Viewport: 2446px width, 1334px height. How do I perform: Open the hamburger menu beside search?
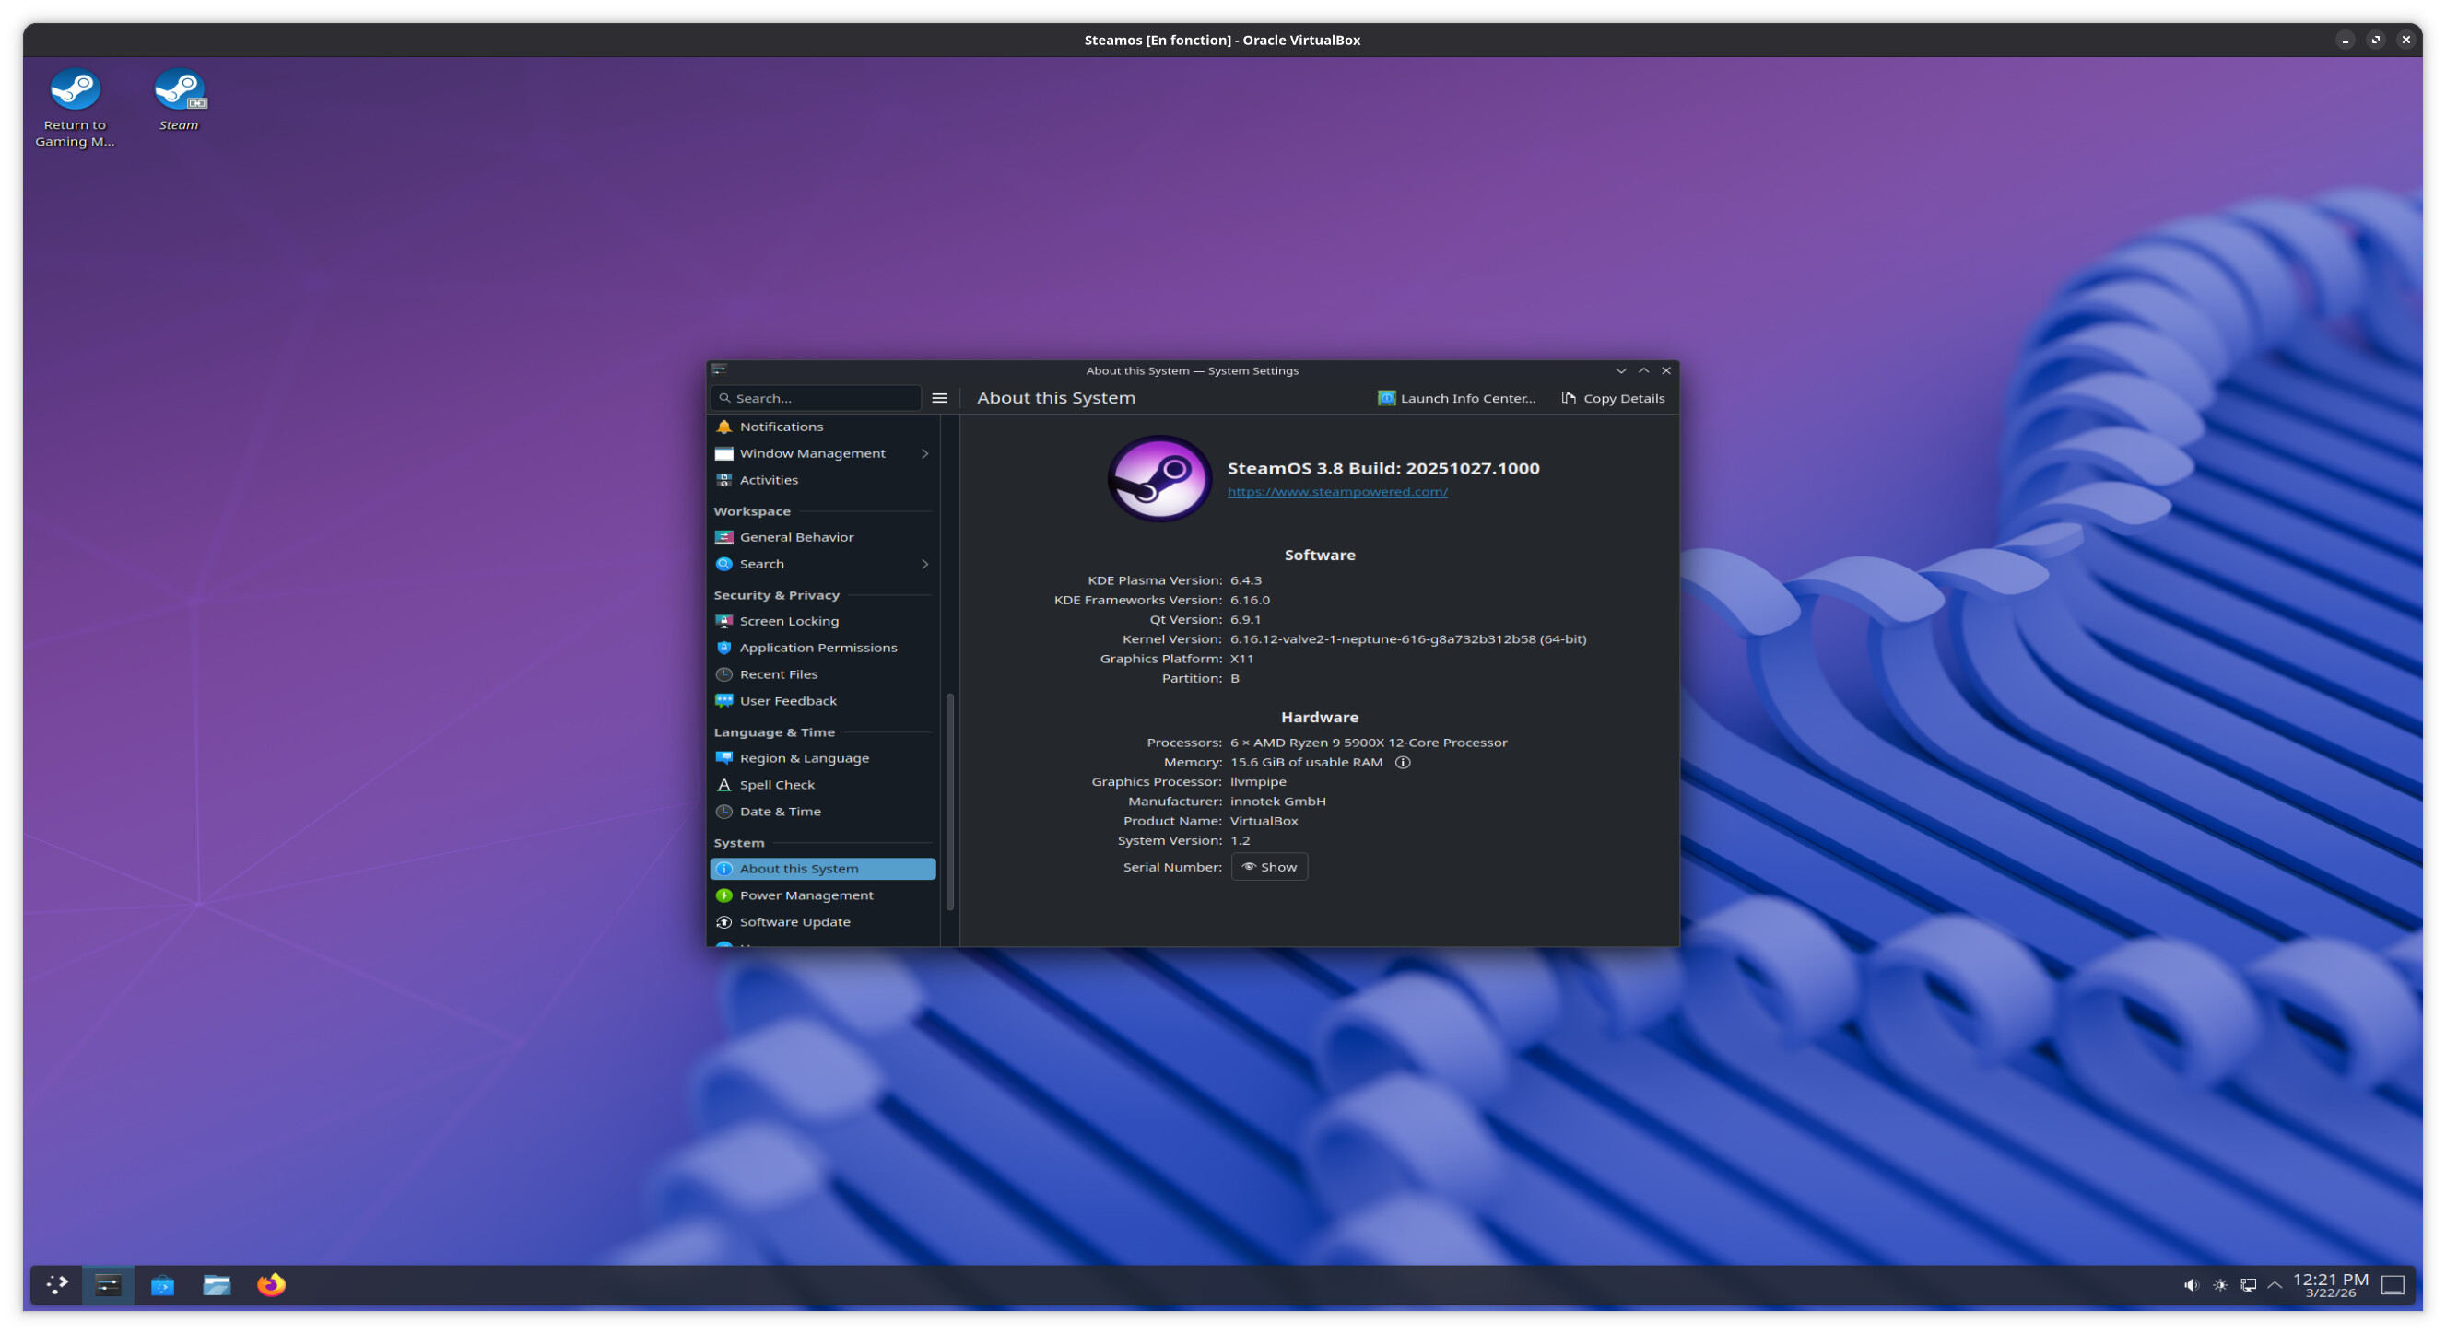point(939,398)
